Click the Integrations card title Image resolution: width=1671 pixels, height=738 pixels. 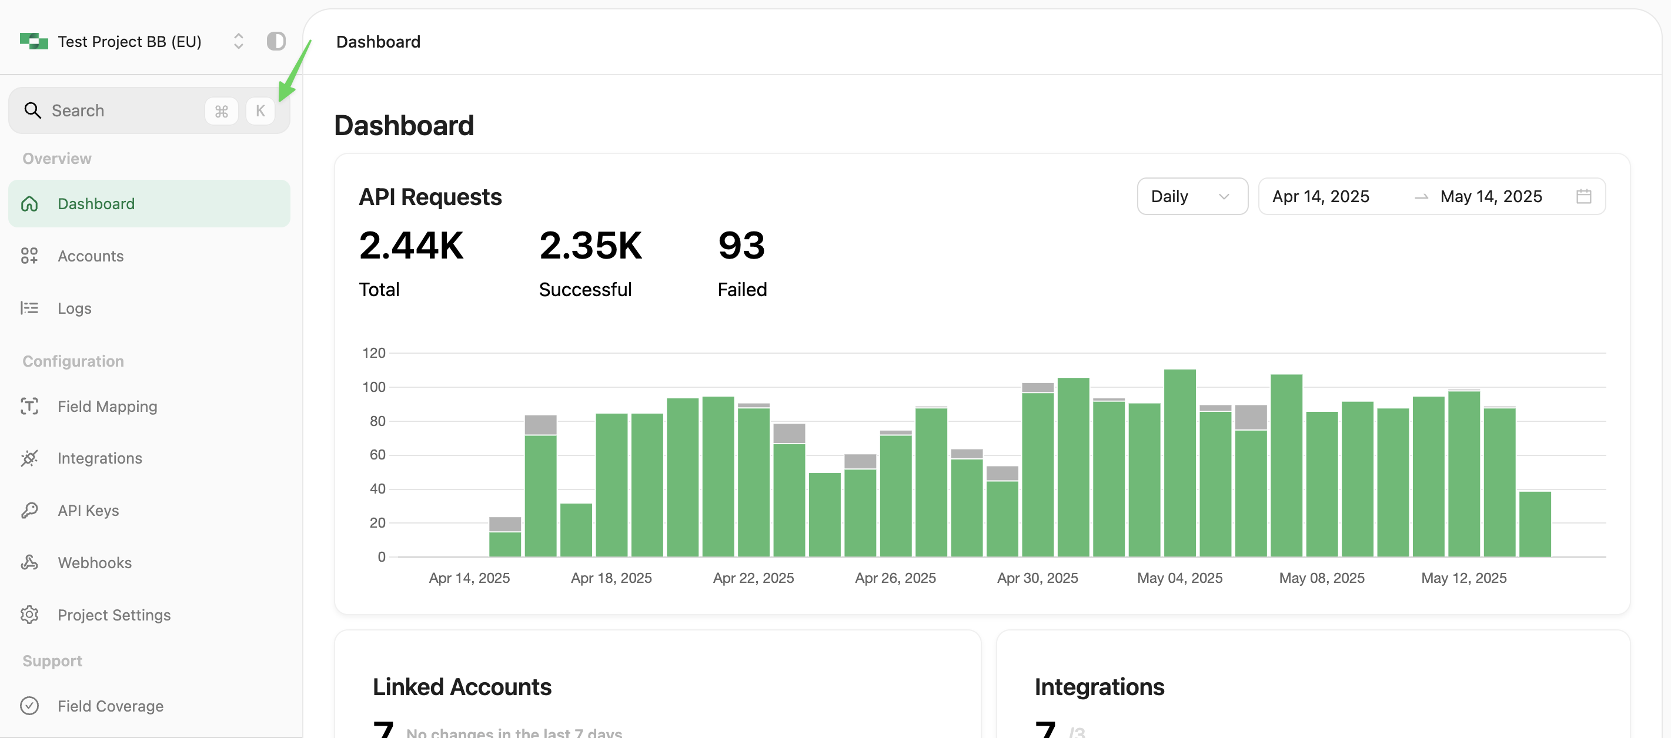1099,687
